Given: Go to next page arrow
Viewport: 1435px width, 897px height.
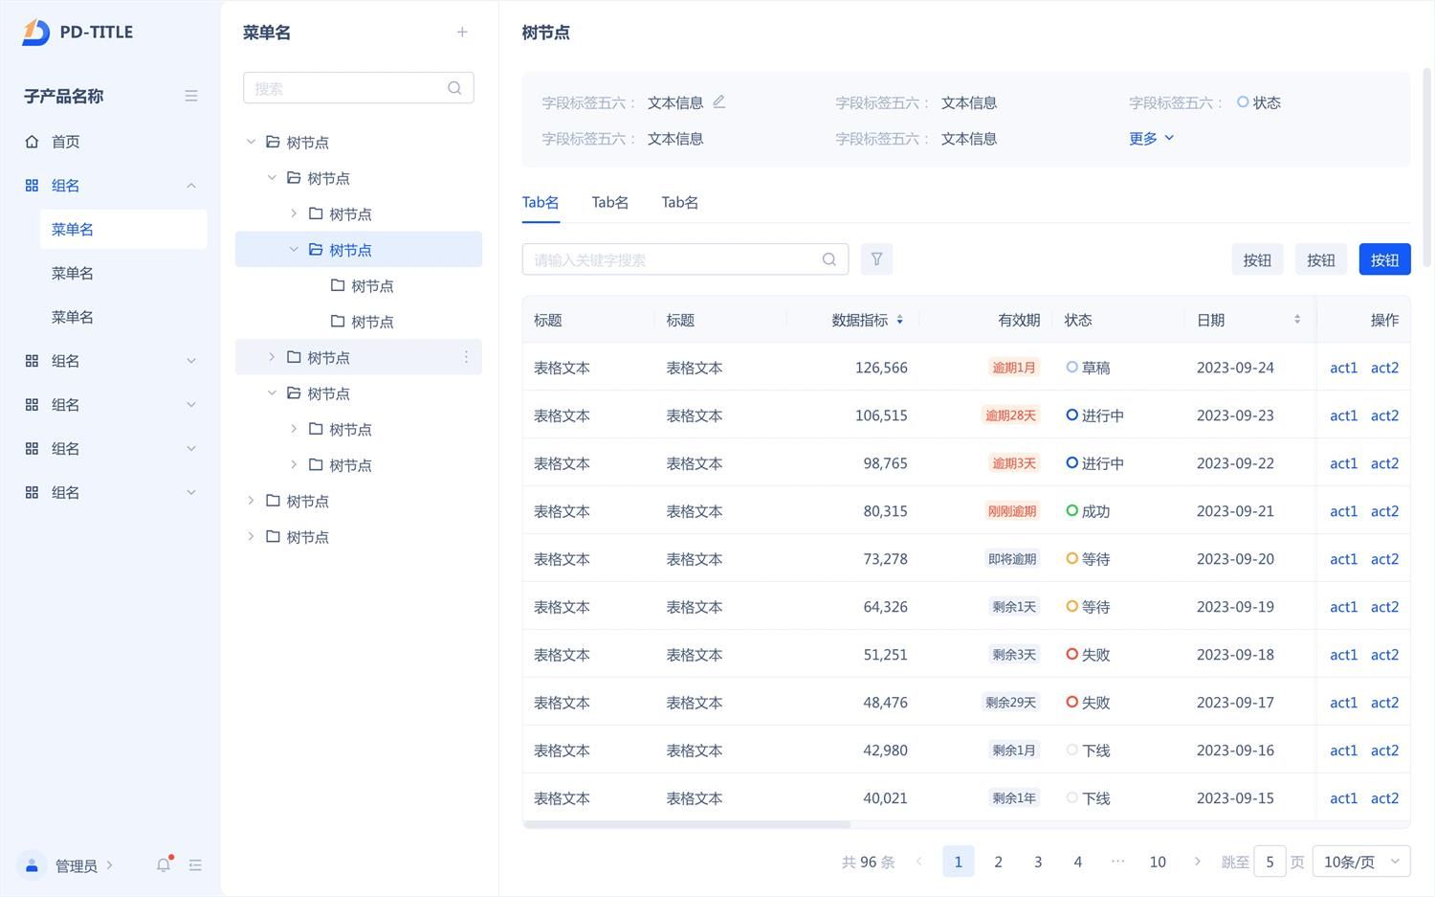Looking at the screenshot, I should [x=1197, y=862].
